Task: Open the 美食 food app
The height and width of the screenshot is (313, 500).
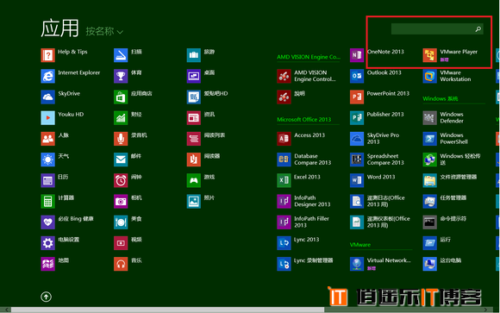Action: point(128,222)
